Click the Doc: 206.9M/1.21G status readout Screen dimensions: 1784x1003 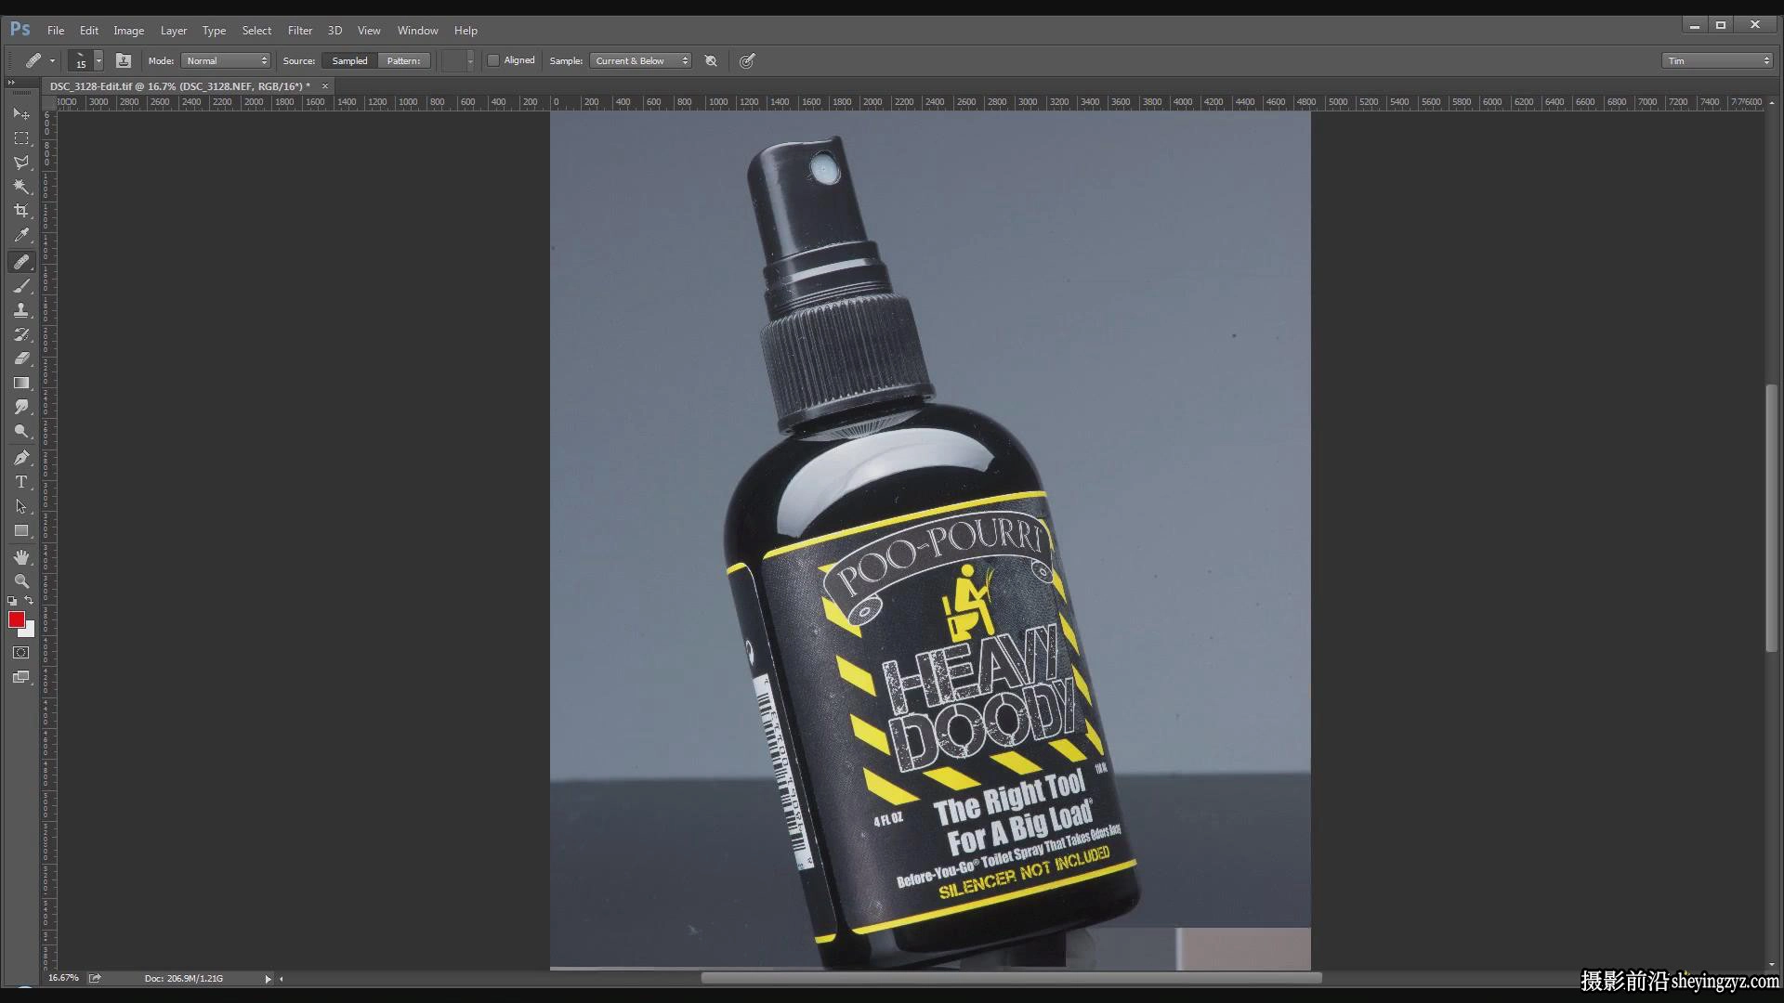point(184,978)
